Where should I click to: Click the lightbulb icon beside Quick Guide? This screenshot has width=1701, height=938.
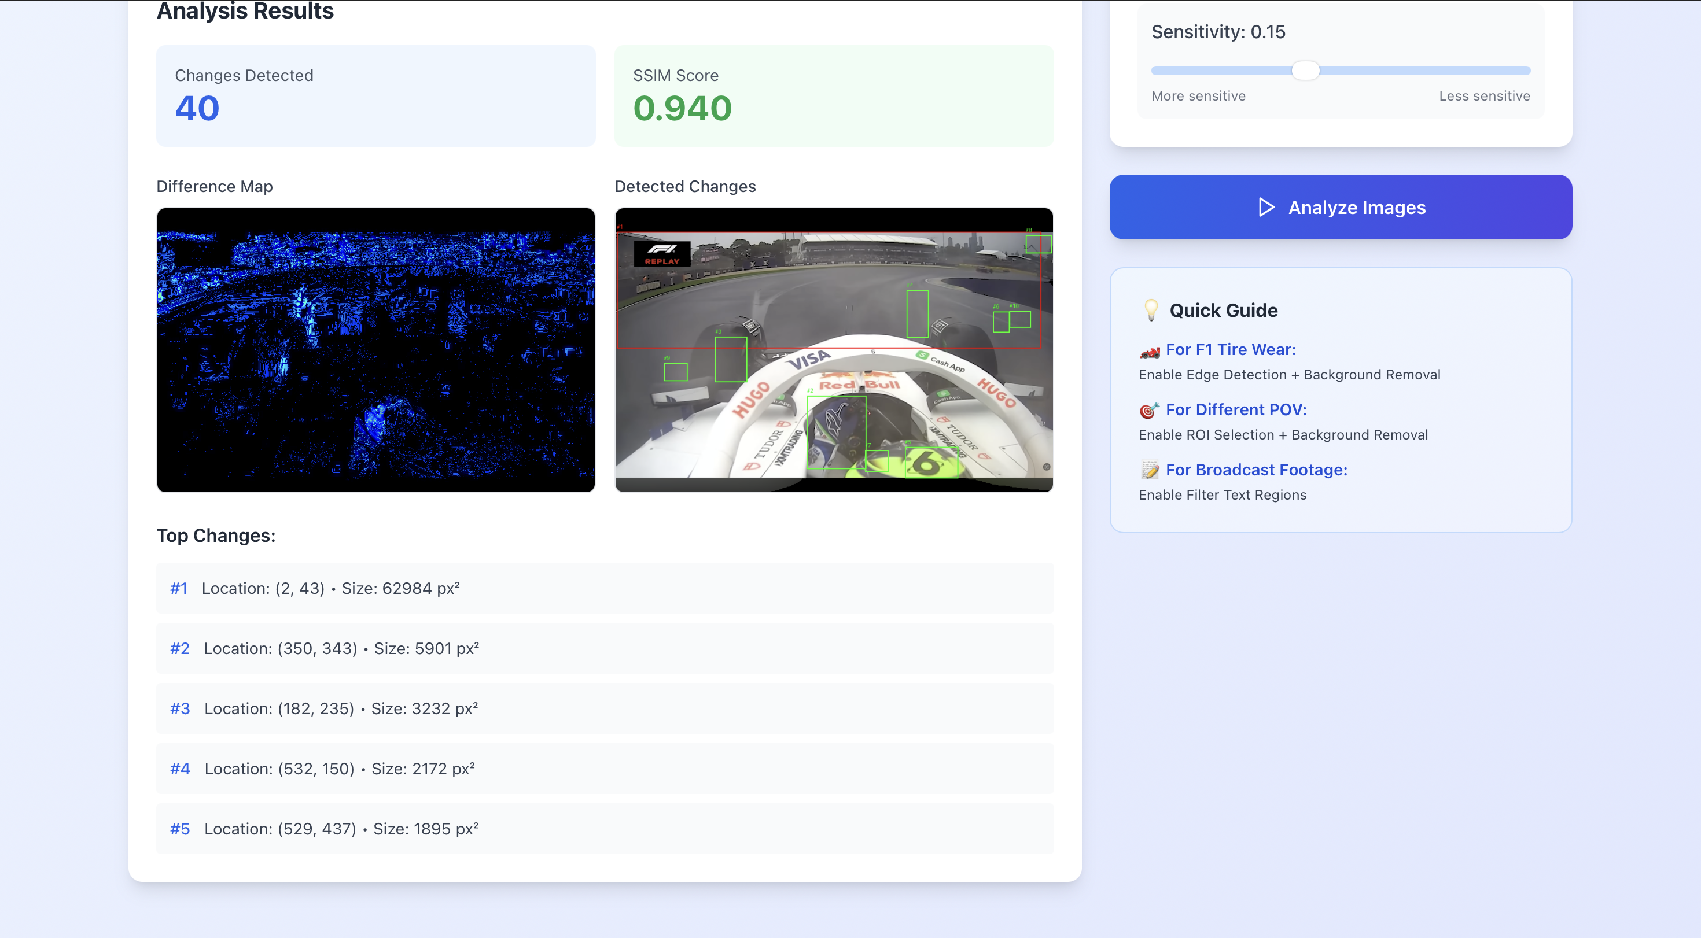coord(1150,310)
